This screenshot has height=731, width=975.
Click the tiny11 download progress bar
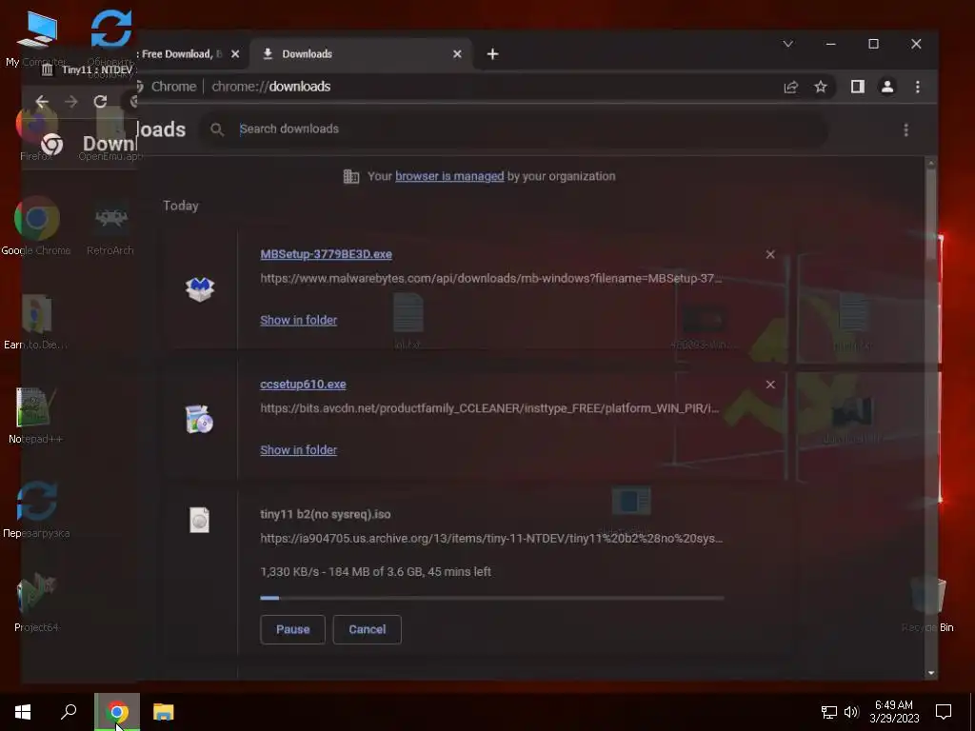492,598
